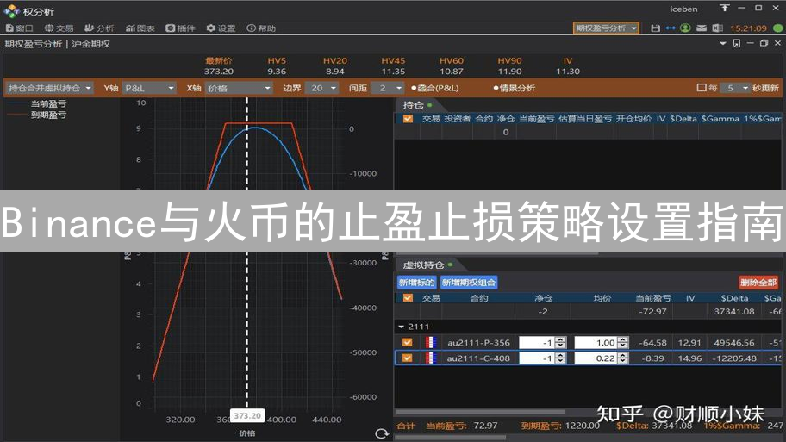Click the 当前盈亏 column header in 虚拟持仓
The height and width of the screenshot is (442, 786).
tap(653, 298)
